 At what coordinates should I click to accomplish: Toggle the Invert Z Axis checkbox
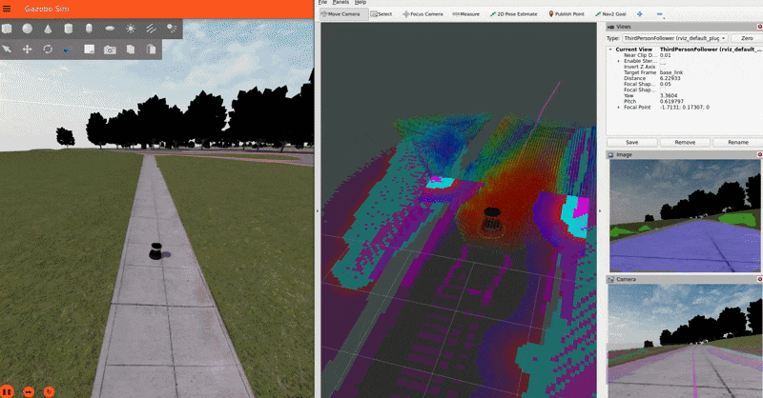pos(663,66)
